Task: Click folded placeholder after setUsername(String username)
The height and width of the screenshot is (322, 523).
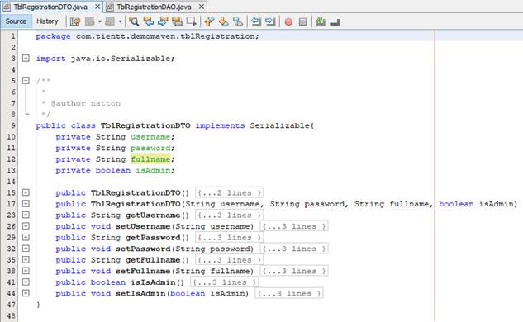Action: coord(294,226)
